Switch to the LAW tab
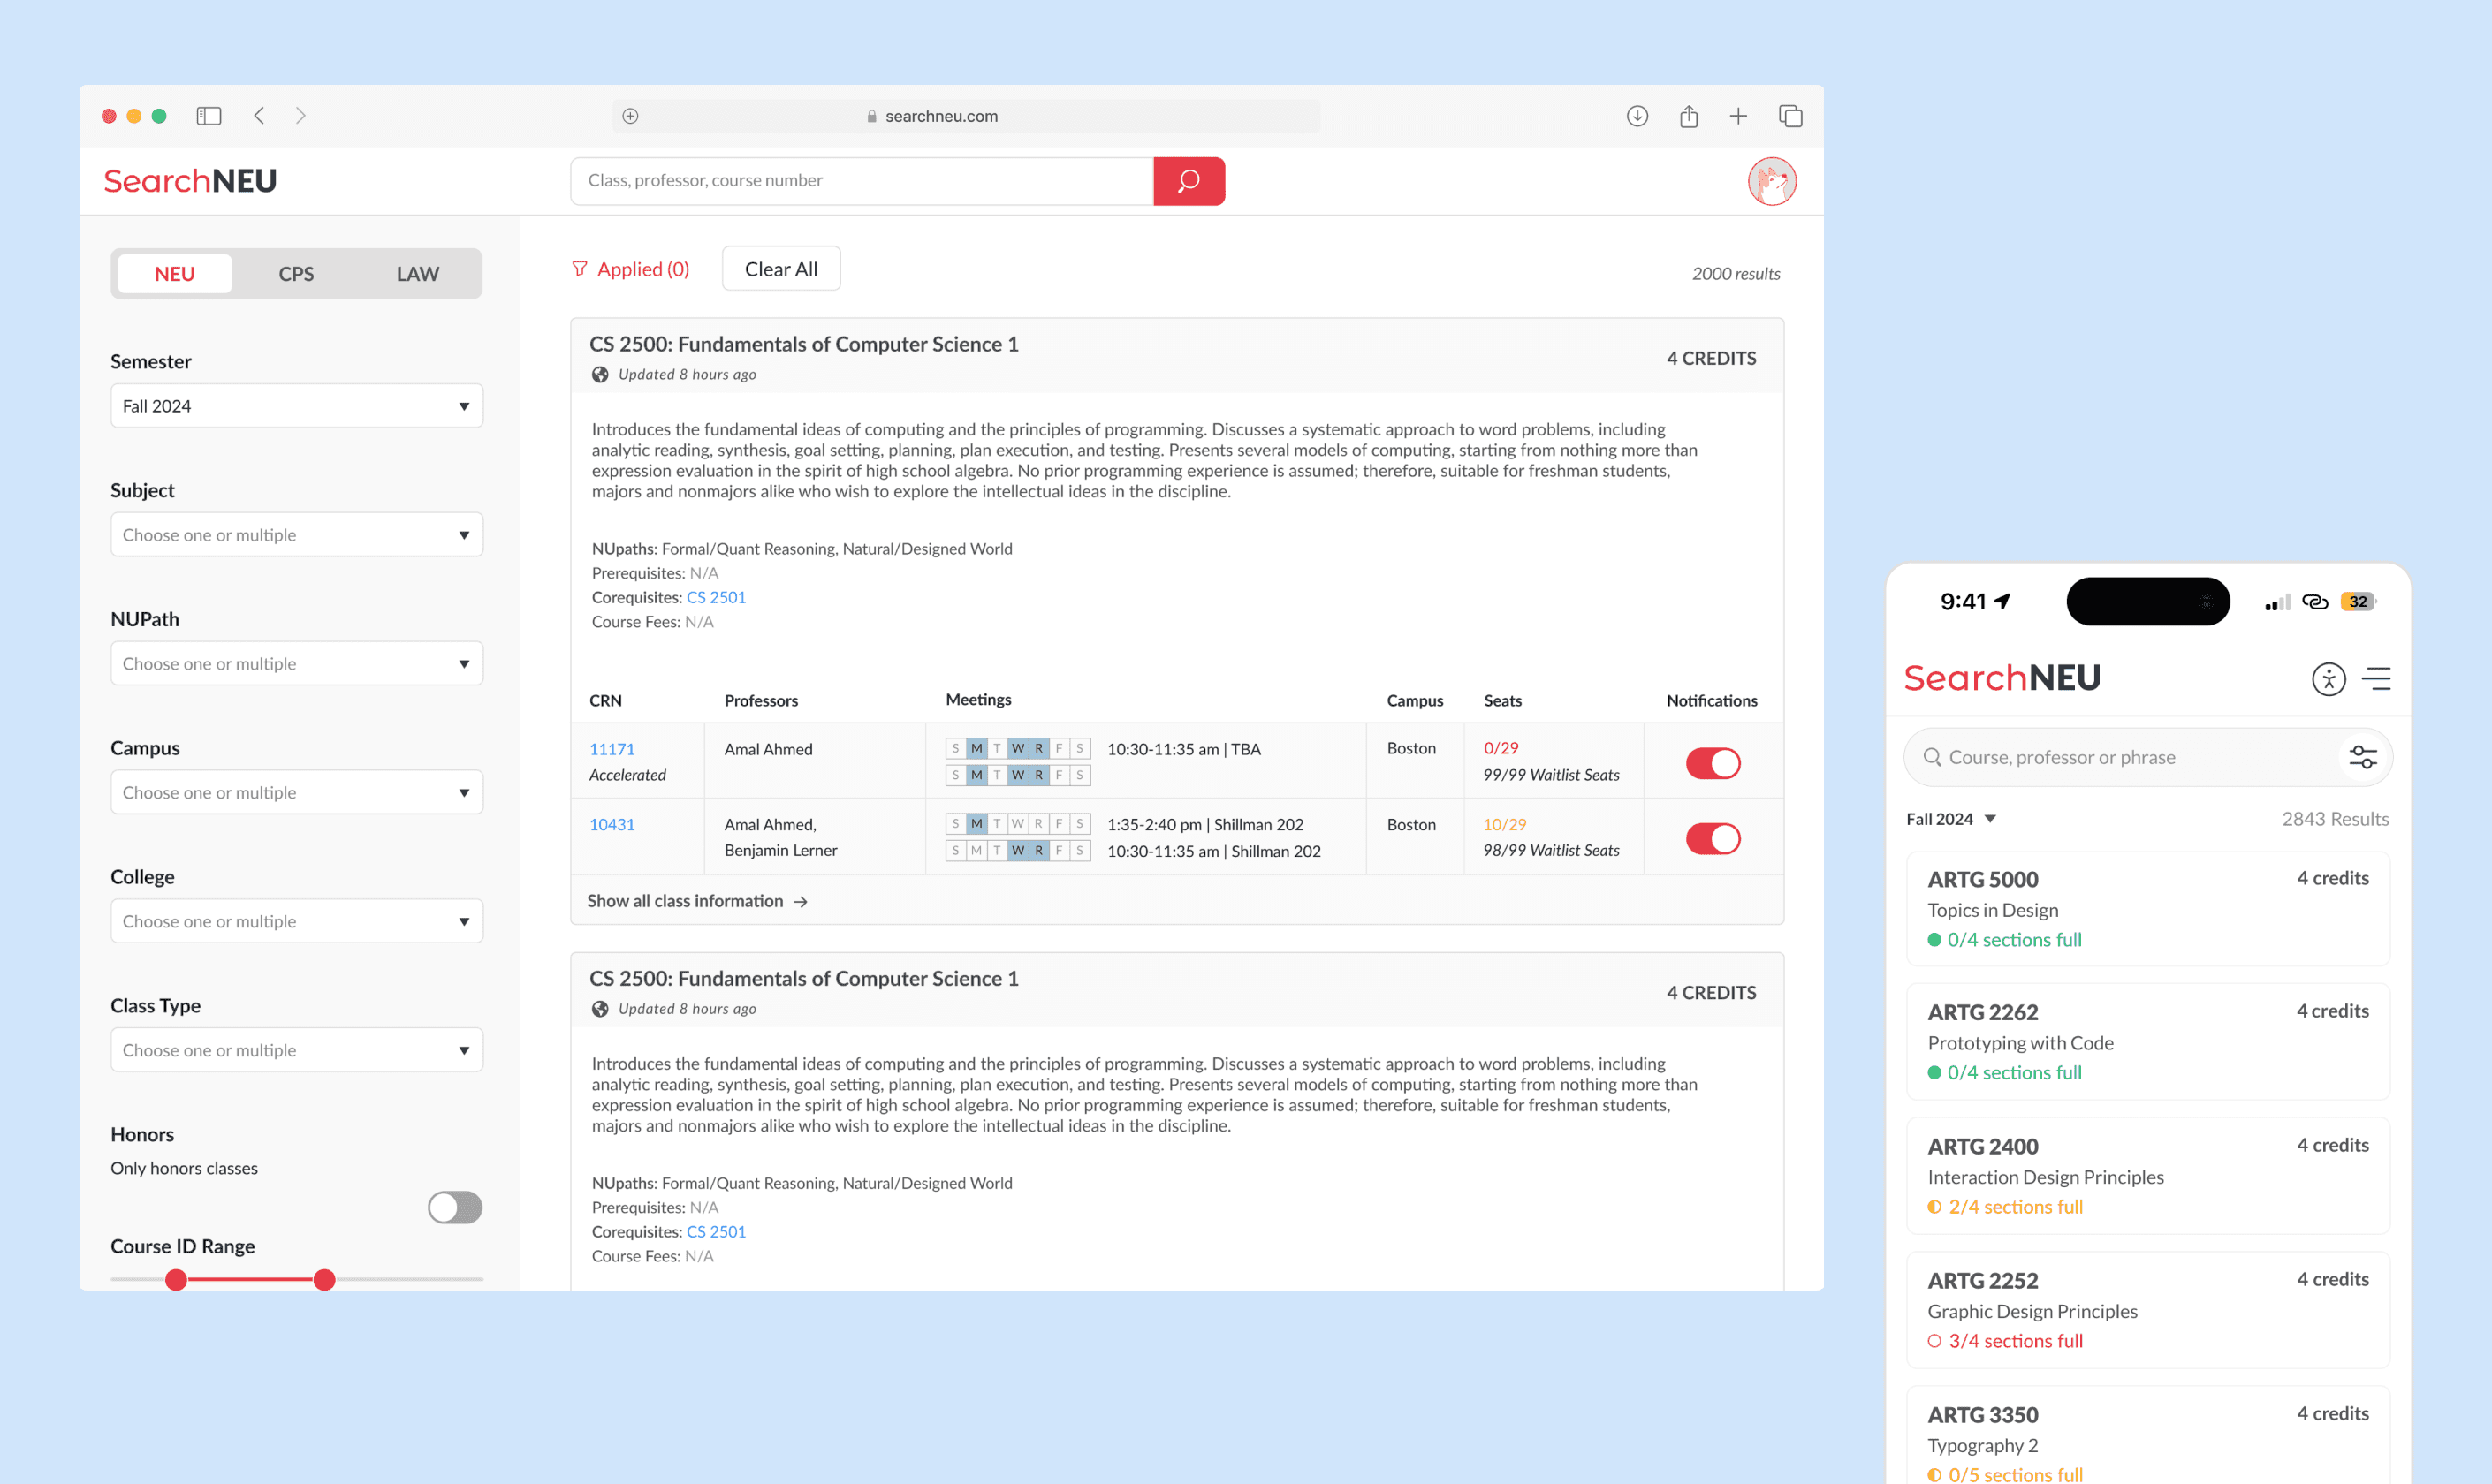 pyautogui.click(x=417, y=274)
